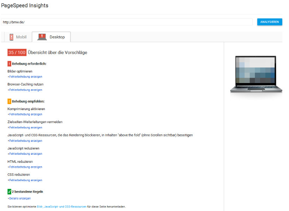Expand Fehlerbehebung under "HTML reduzieren"
Screen dimensions: 289x211
point(25,167)
